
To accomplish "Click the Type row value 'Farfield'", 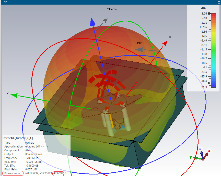I will click(x=30, y=143).
